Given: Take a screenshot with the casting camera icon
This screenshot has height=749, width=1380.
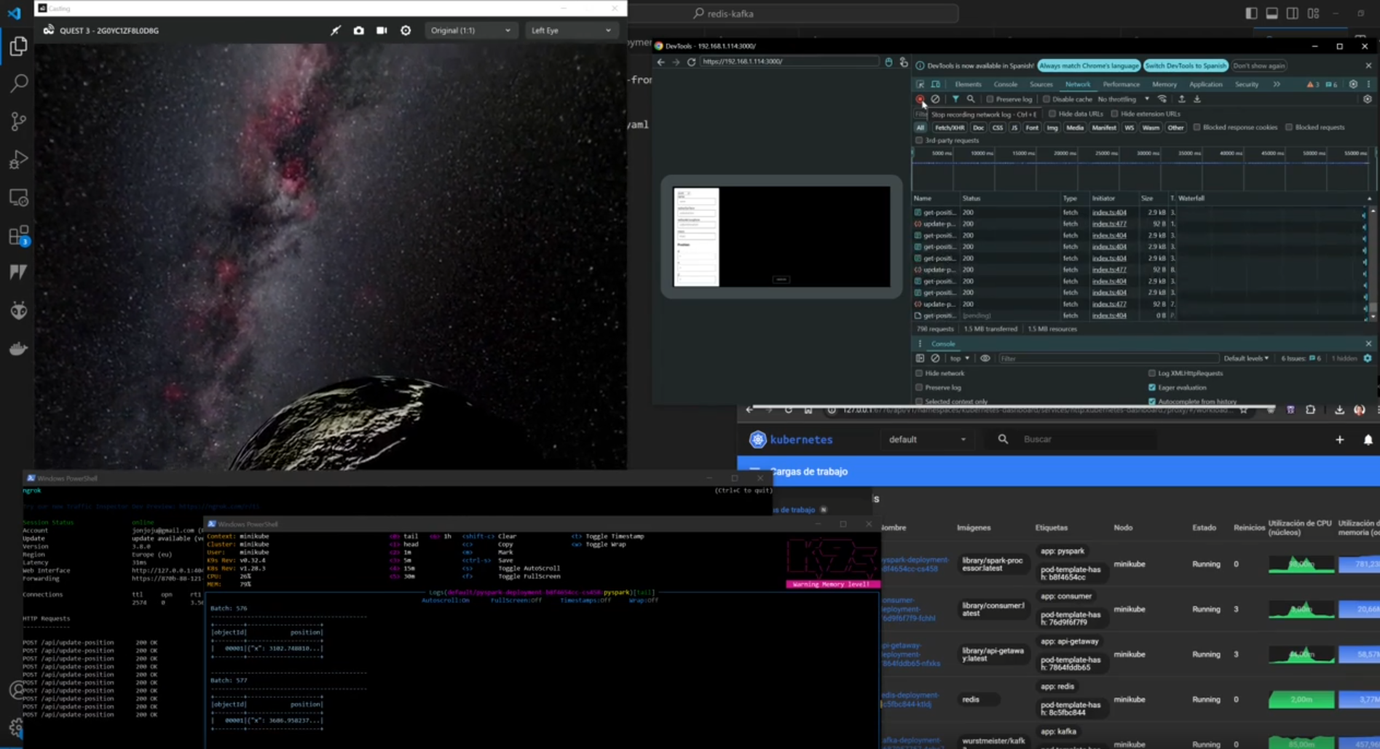Looking at the screenshot, I should tap(358, 31).
